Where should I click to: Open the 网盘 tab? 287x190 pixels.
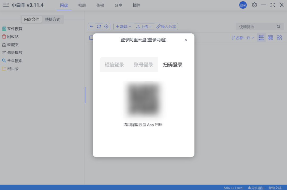point(64,5)
